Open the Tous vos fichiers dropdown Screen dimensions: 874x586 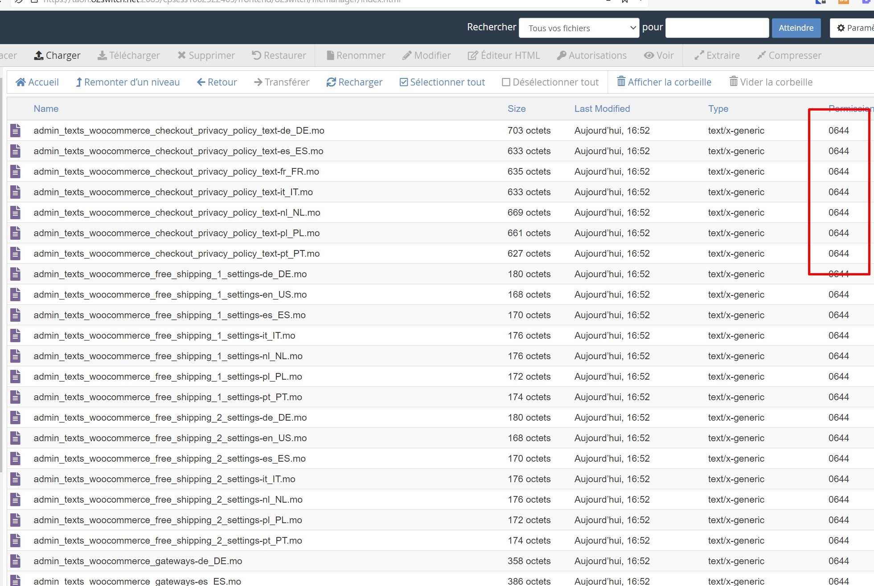(x=579, y=28)
